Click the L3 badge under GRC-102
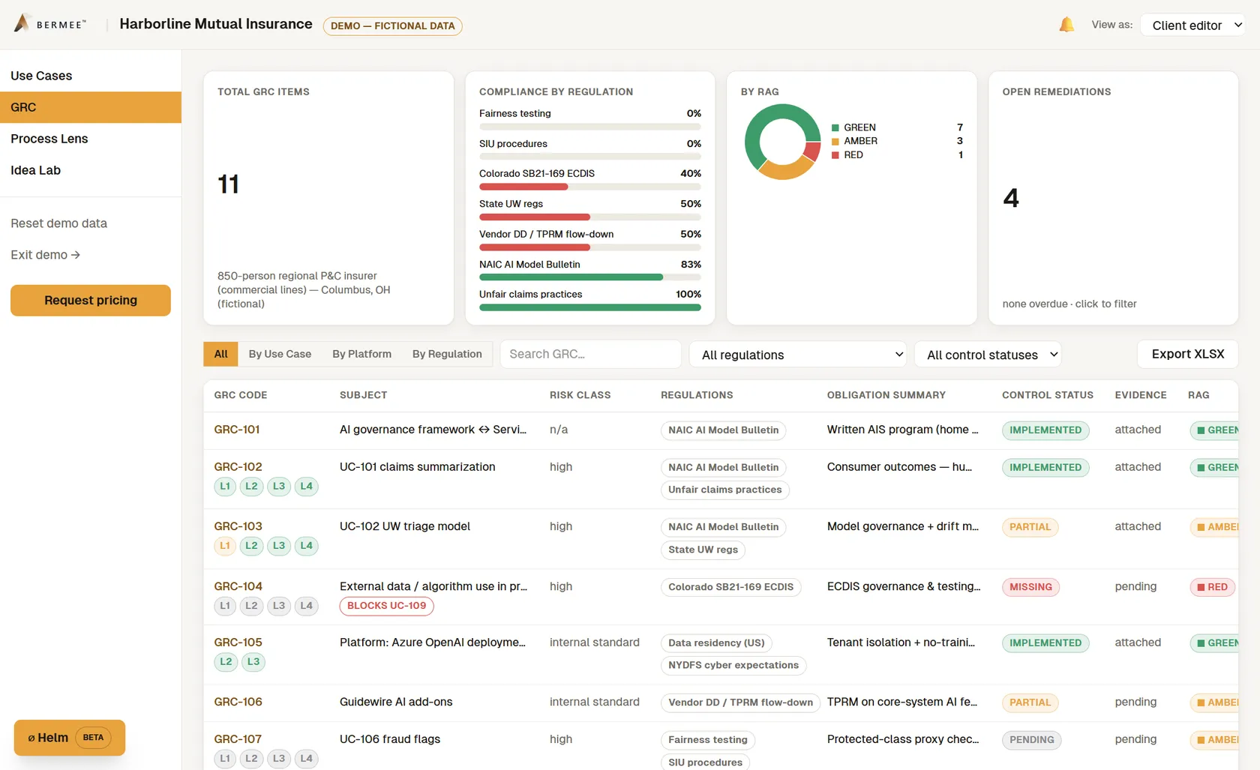 tap(279, 487)
